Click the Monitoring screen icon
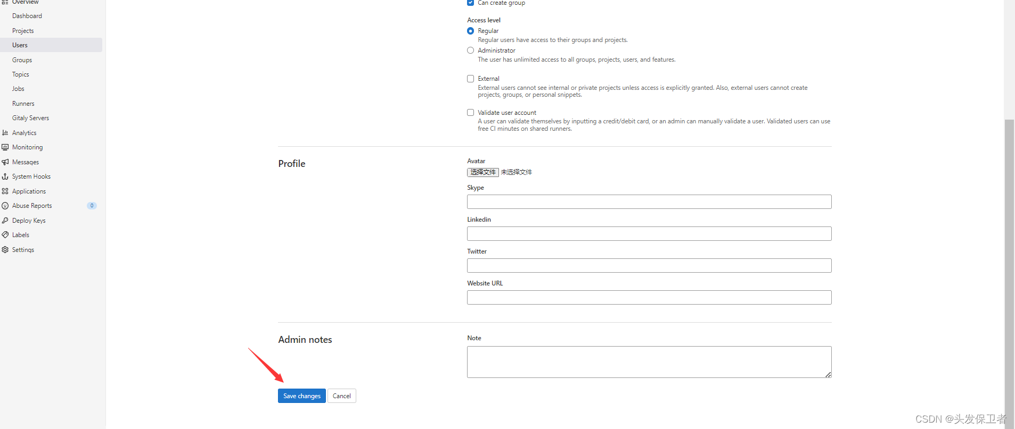The width and height of the screenshot is (1015, 429). click(x=5, y=147)
